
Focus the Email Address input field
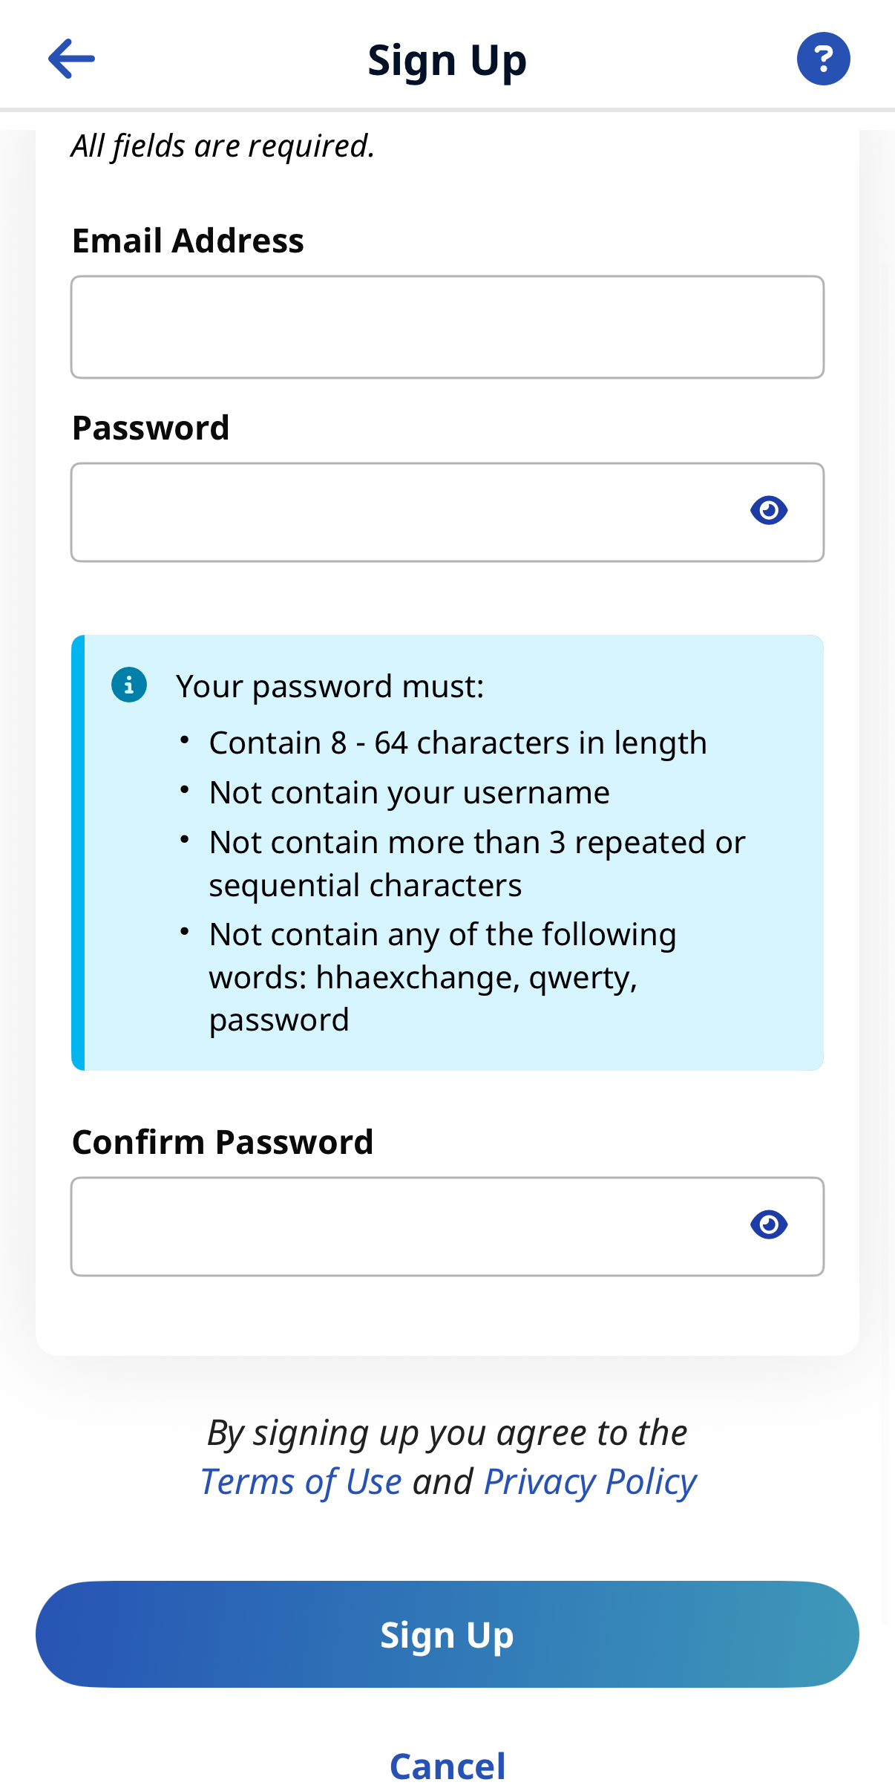(447, 327)
